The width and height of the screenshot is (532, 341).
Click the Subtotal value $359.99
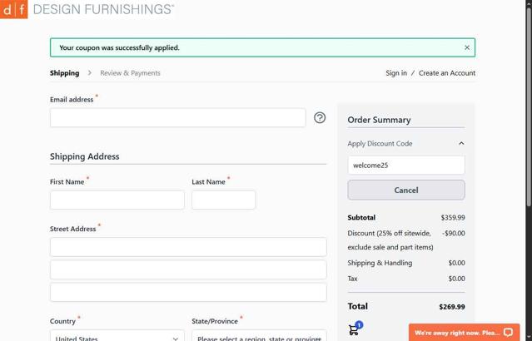453,218
